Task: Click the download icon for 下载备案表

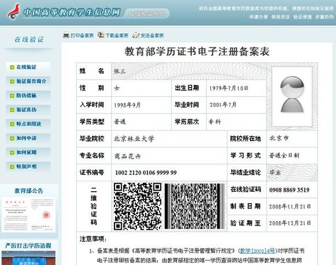Action: (x=101, y=35)
